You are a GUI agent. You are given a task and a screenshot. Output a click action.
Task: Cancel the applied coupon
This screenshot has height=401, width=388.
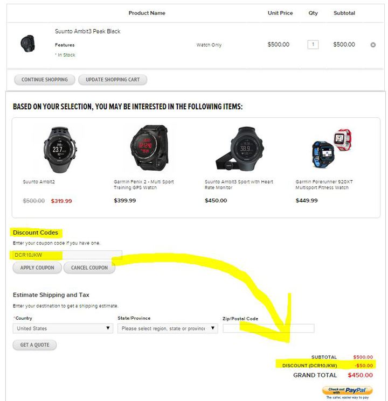pos(89,268)
